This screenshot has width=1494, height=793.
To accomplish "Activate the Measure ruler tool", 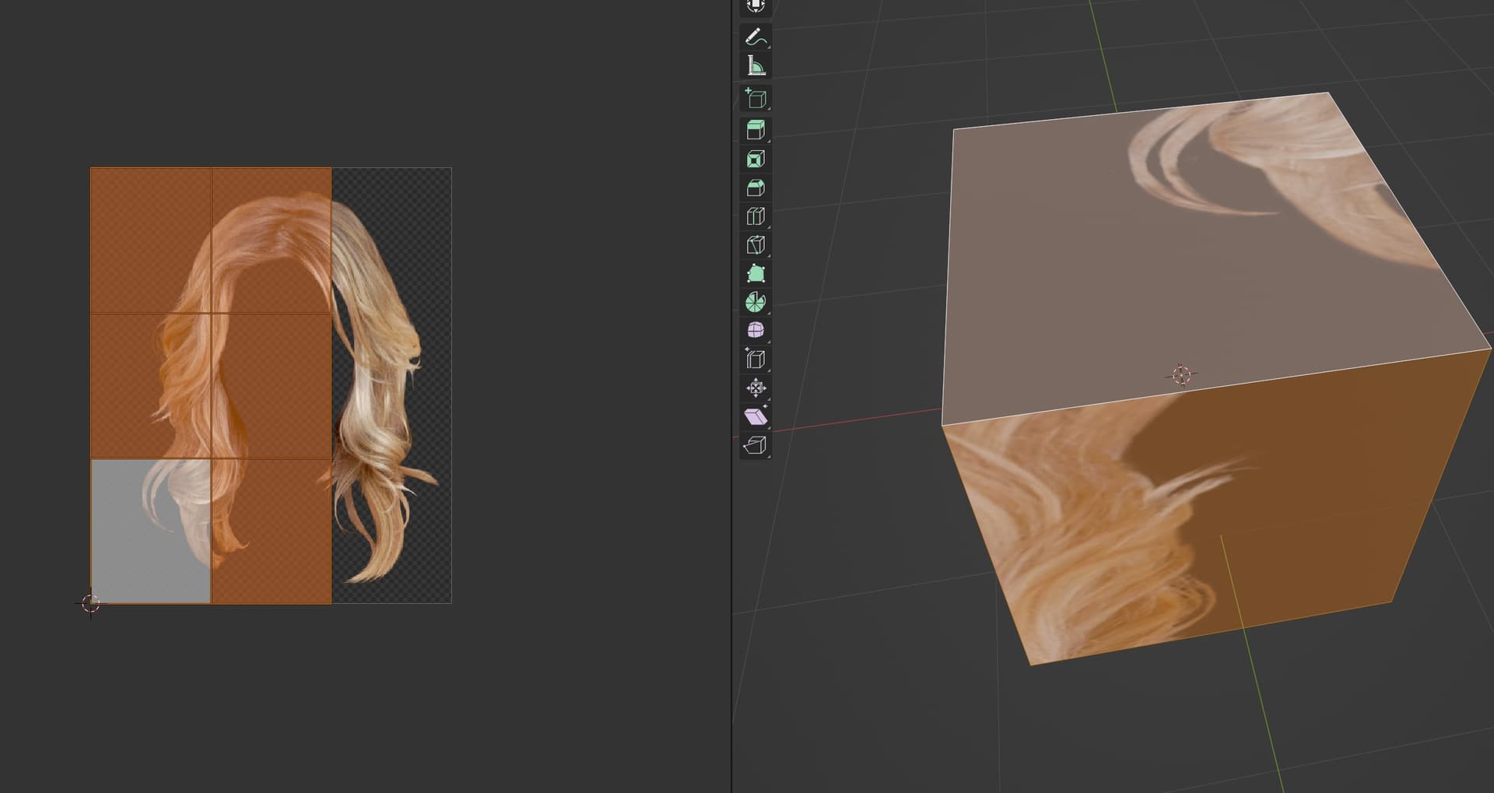I will pyautogui.click(x=755, y=65).
